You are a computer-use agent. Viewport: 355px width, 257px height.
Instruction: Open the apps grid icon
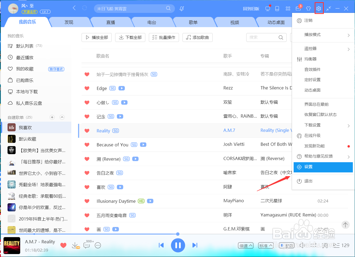pos(288,9)
